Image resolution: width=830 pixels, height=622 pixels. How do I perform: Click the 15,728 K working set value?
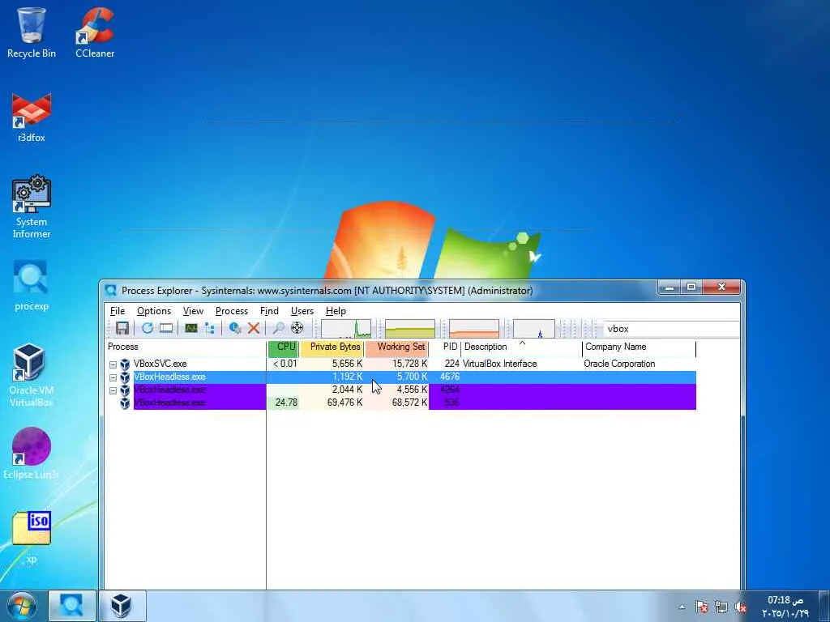(409, 364)
